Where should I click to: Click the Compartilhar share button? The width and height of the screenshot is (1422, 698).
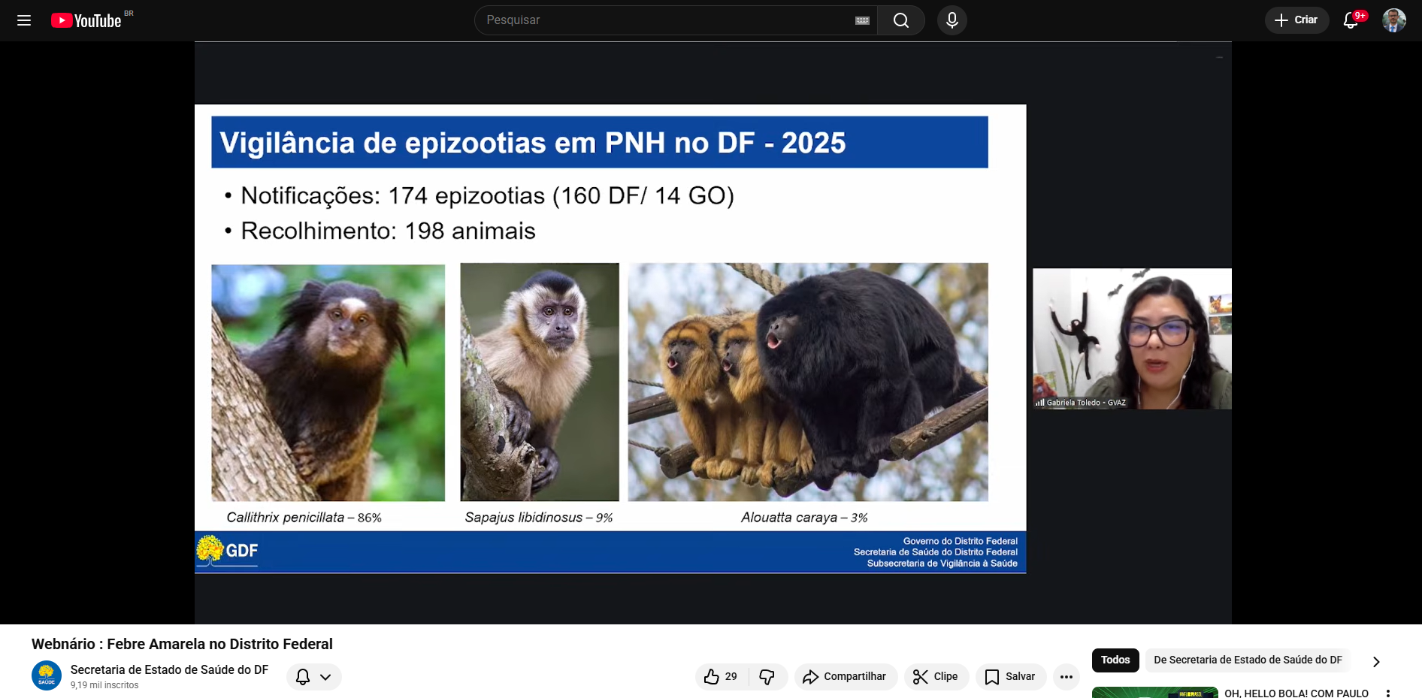point(845,677)
